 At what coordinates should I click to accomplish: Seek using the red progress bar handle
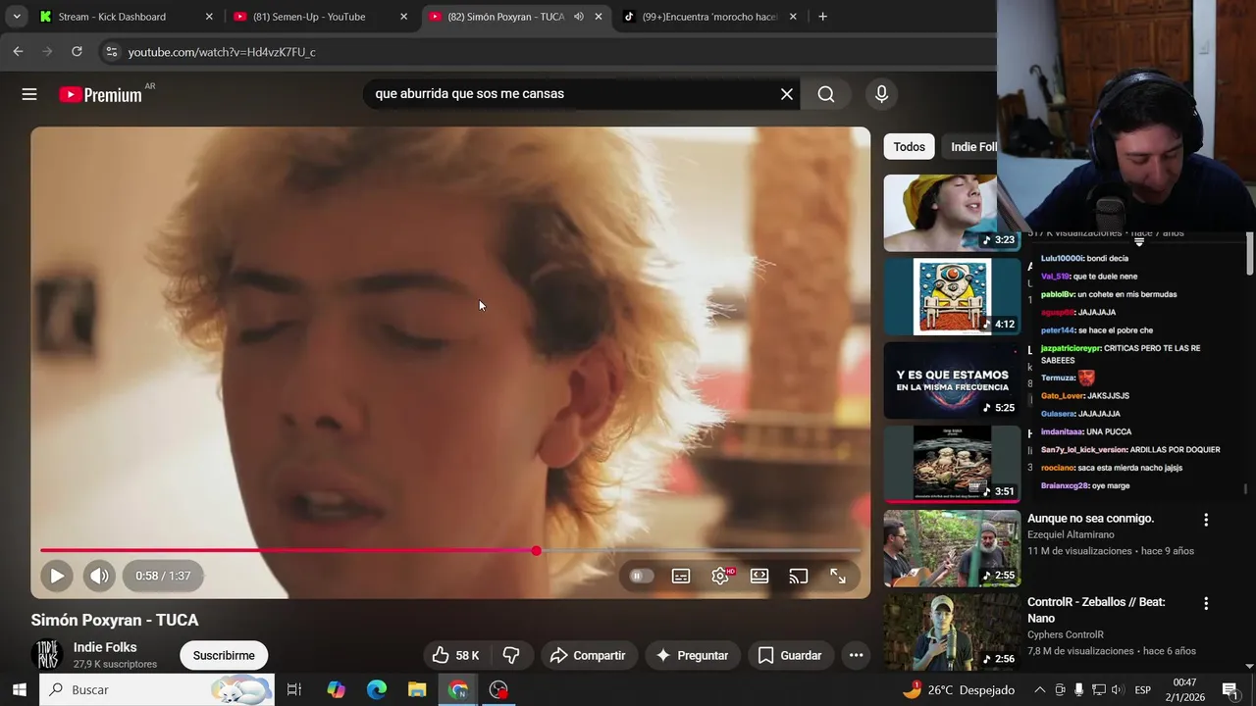tap(536, 550)
